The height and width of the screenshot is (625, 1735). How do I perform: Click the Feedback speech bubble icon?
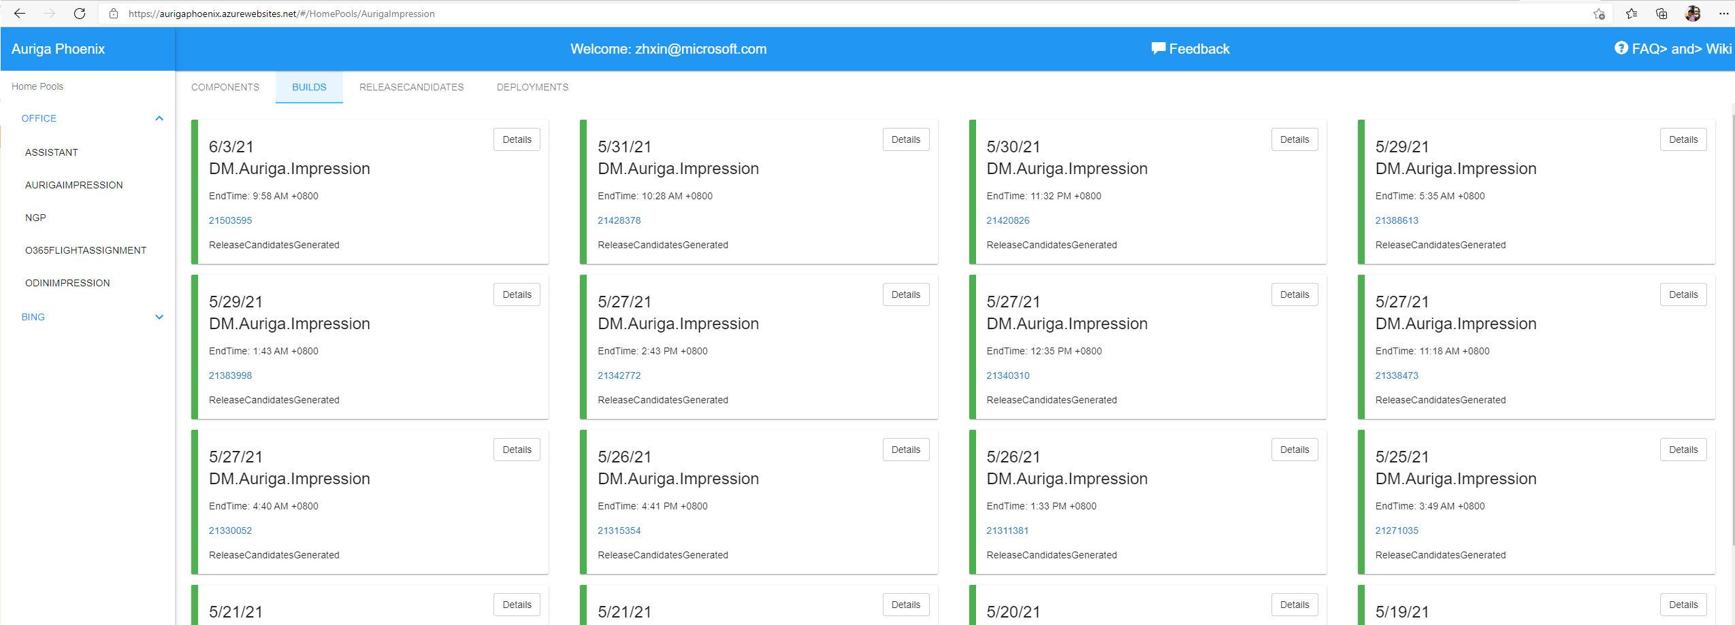(1158, 48)
